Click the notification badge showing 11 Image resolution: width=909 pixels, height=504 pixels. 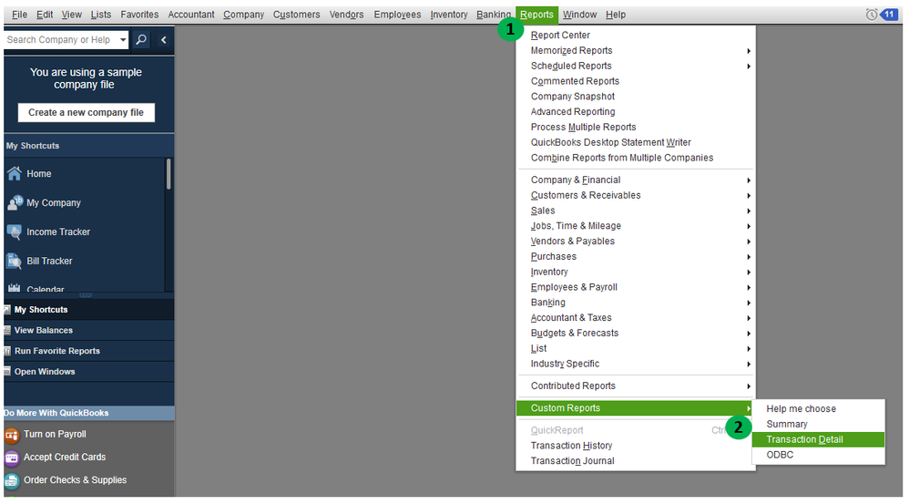(889, 15)
